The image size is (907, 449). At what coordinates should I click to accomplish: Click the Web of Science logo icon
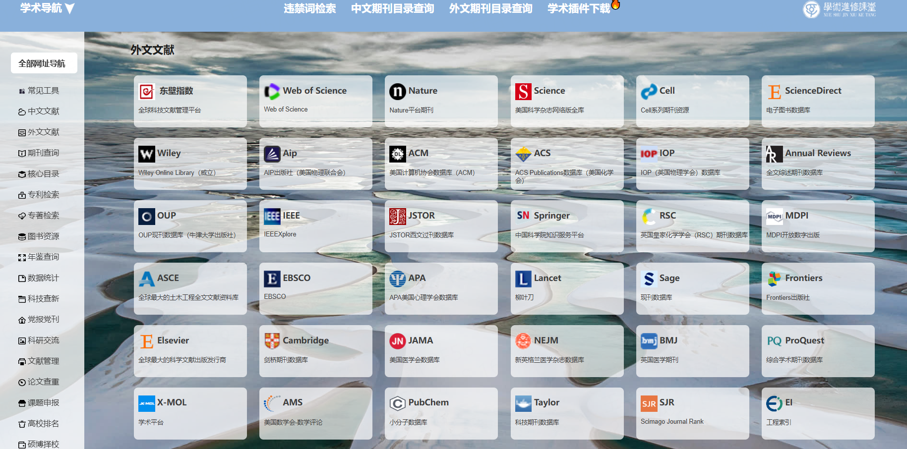272,92
